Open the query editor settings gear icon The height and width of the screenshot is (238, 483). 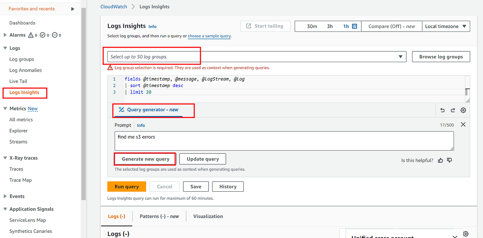(x=463, y=110)
